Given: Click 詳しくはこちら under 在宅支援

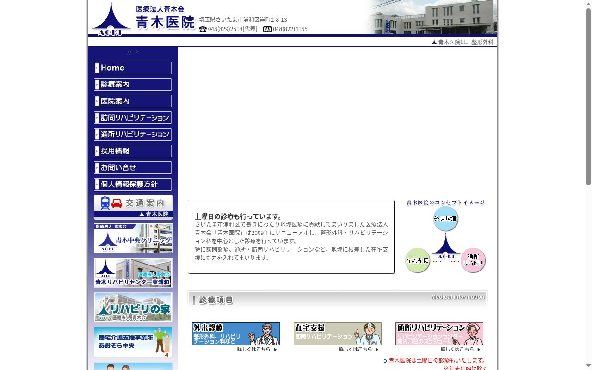Looking at the screenshot, I should coord(359,350).
